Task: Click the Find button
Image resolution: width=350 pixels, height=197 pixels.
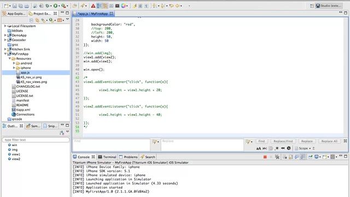Action: 261,141
